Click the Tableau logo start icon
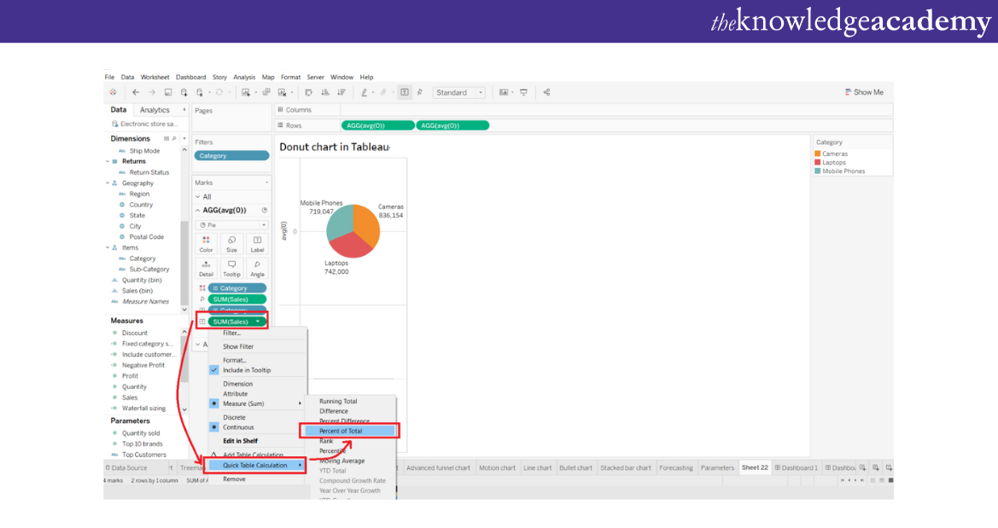The height and width of the screenshot is (528, 998). 113,92
